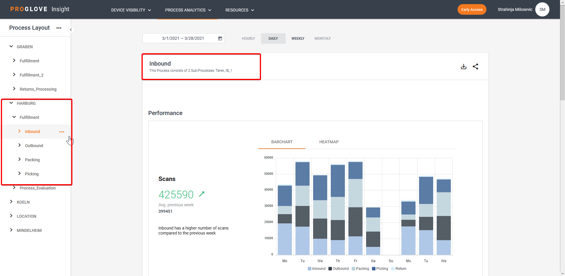Click the 425590 scans value

point(176,194)
